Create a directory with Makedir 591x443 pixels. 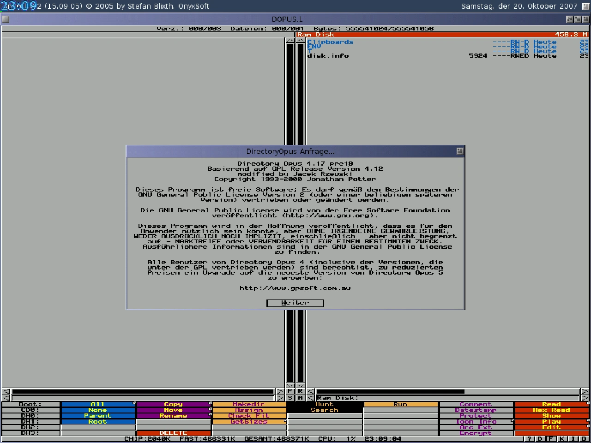[x=249, y=404]
